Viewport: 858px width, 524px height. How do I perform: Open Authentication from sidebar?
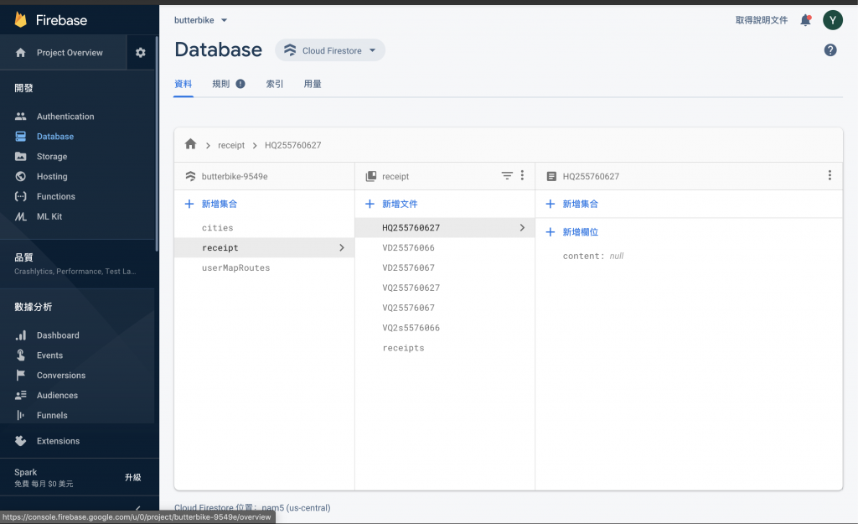click(x=65, y=116)
